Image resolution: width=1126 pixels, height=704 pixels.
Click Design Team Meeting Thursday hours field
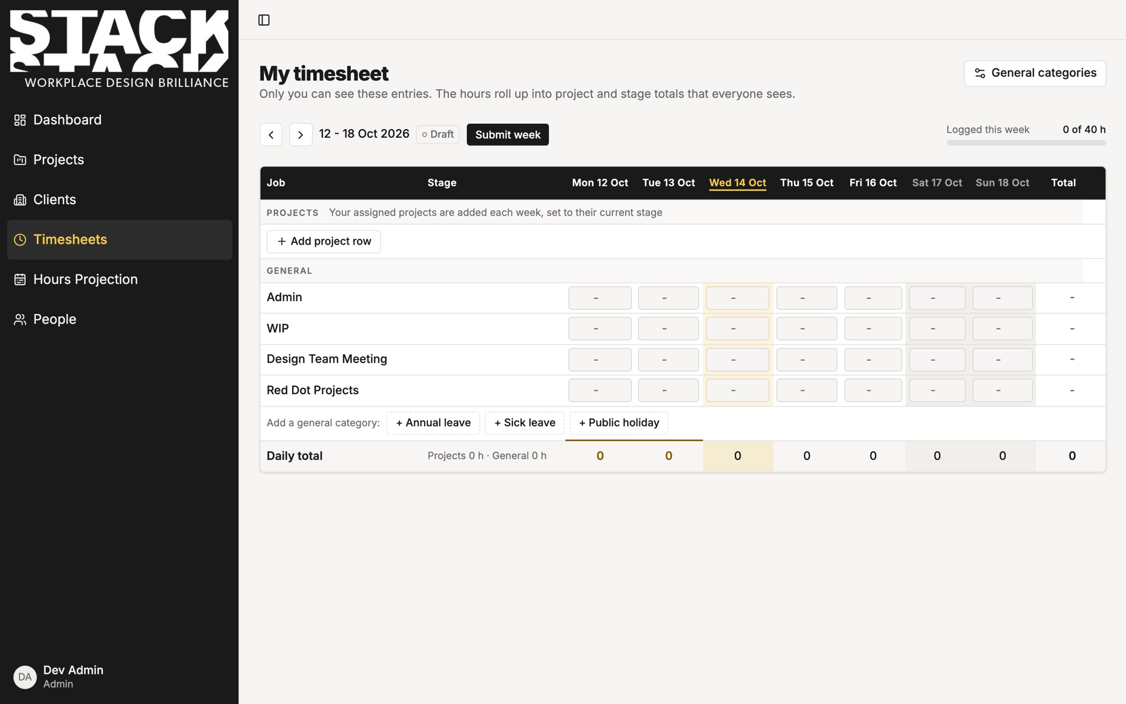point(807,360)
